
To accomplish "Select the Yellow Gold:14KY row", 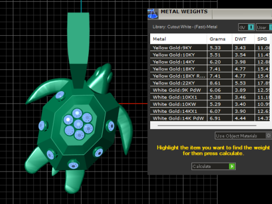I will 210,62.
